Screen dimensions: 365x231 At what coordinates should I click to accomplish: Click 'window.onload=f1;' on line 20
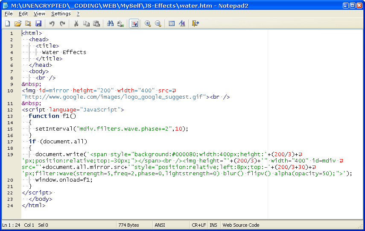[64, 180]
